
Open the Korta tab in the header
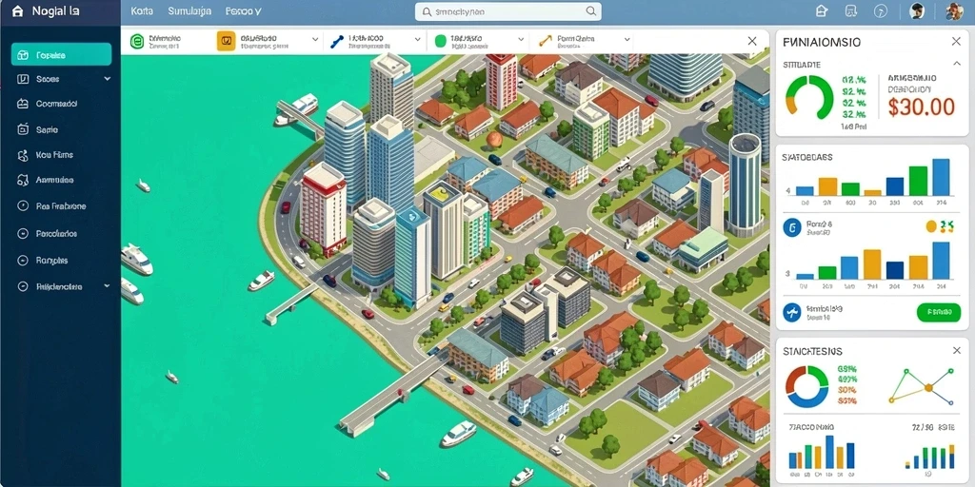point(143,11)
